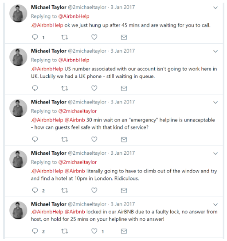Reply to the '45 mins' hung up tweet
Viewport: 227px width, 241px height.
click(35, 37)
